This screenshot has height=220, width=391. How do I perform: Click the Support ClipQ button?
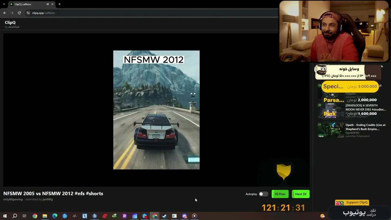click(352, 202)
